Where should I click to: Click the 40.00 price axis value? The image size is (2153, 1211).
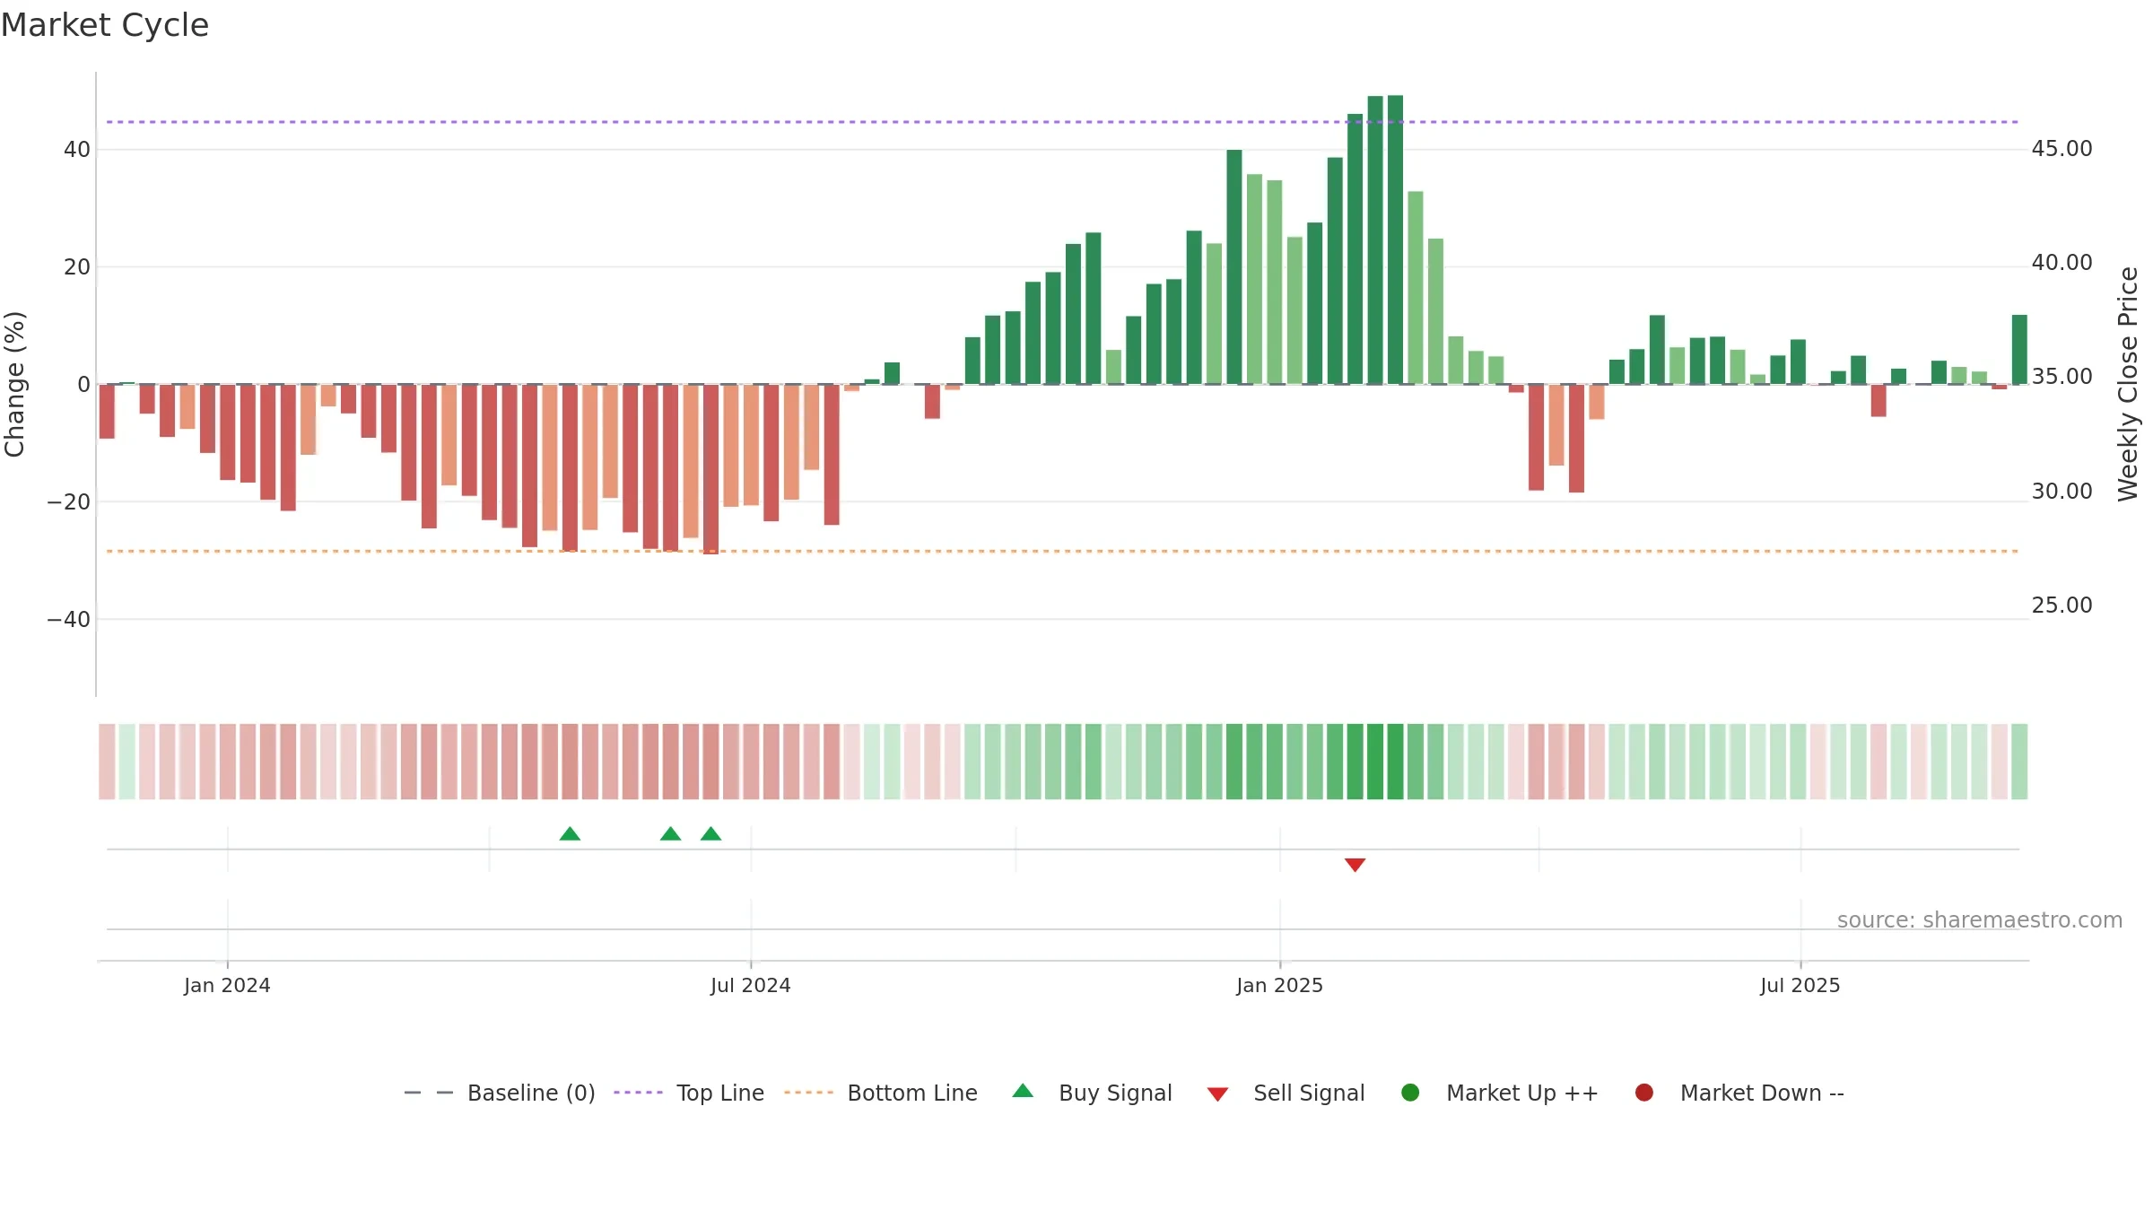[x=2061, y=262]
